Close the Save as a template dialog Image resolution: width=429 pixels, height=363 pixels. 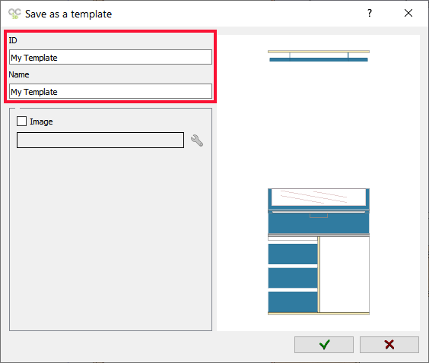tap(408, 13)
